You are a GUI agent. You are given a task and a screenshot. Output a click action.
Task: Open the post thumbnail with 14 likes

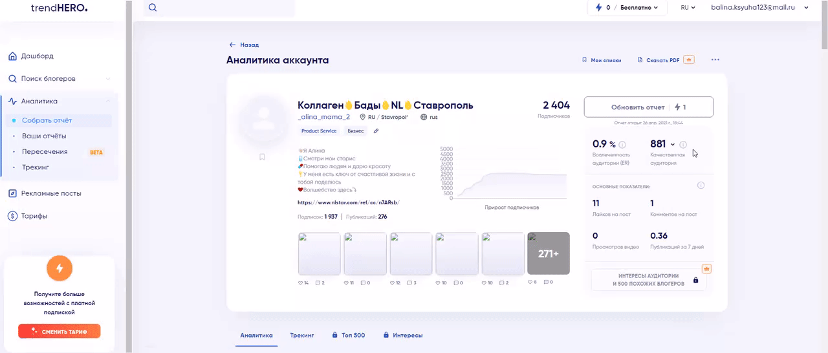point(319,253)
